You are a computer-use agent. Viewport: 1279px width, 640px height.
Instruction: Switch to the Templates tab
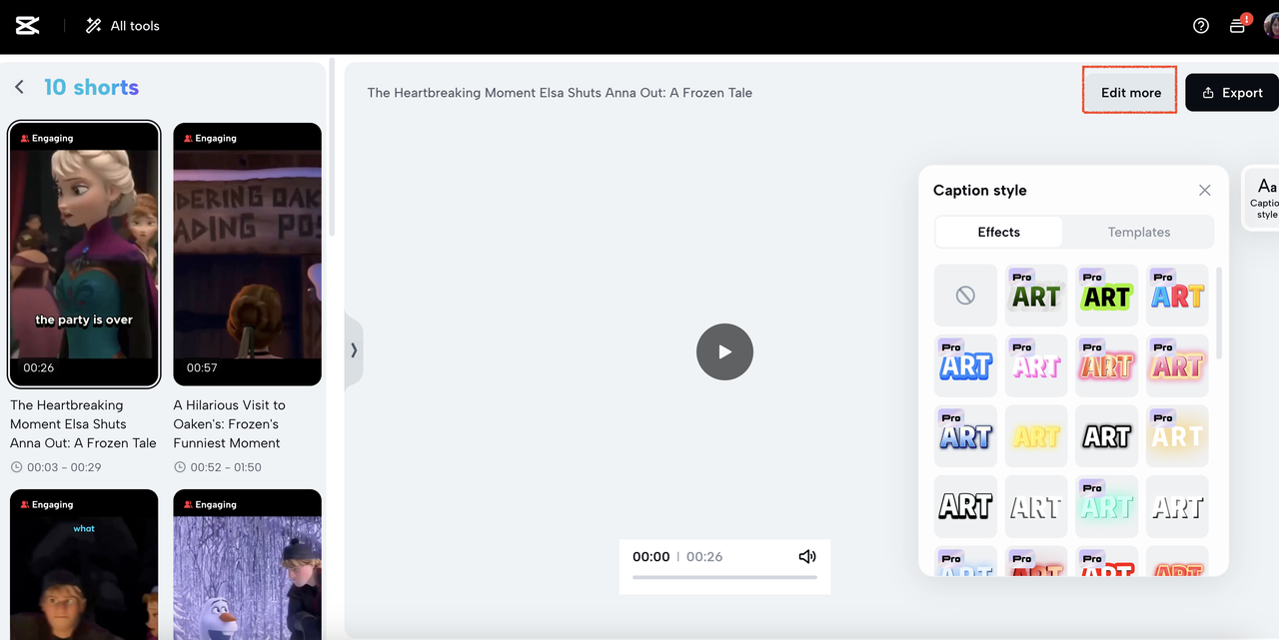click(1138, 232)
